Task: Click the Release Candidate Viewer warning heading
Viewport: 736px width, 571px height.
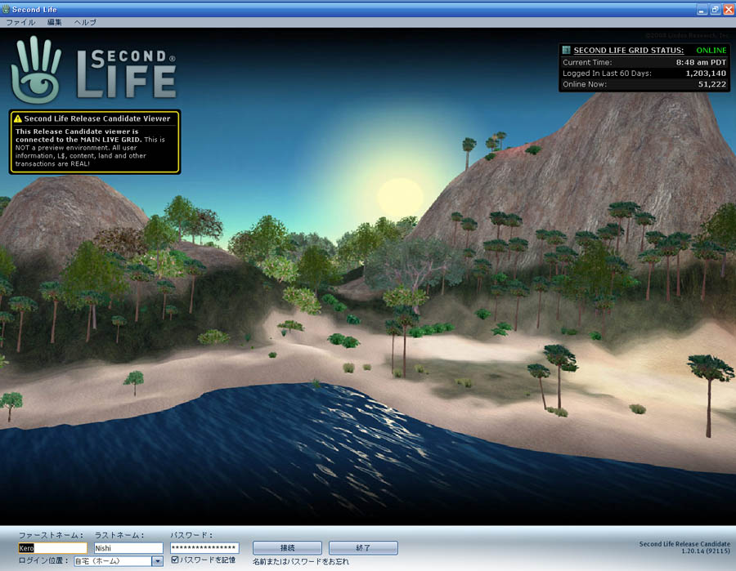Action: pyautogui.click(x=97, y=118)
